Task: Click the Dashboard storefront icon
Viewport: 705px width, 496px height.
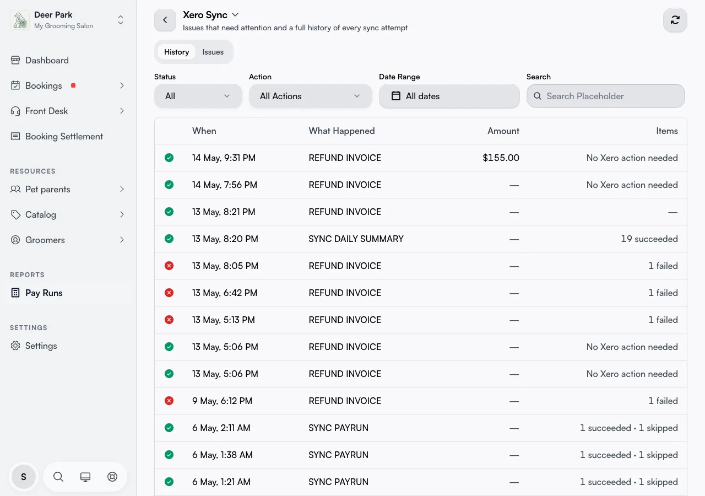Action: click(x=15, y=60)
